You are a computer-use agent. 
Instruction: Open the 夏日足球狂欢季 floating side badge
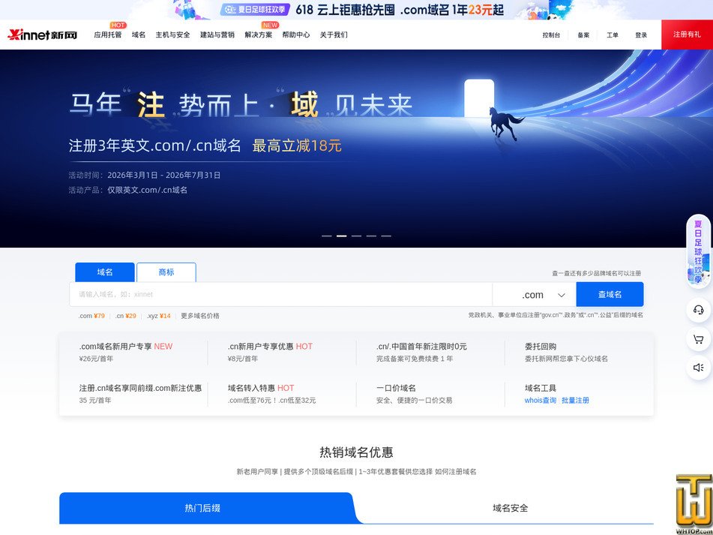[x=699, y=251]
